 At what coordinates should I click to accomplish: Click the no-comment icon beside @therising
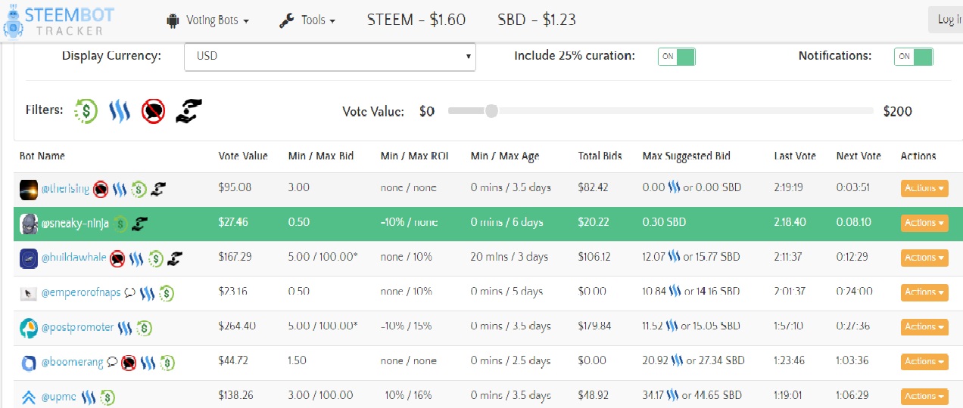click(101, 188)
